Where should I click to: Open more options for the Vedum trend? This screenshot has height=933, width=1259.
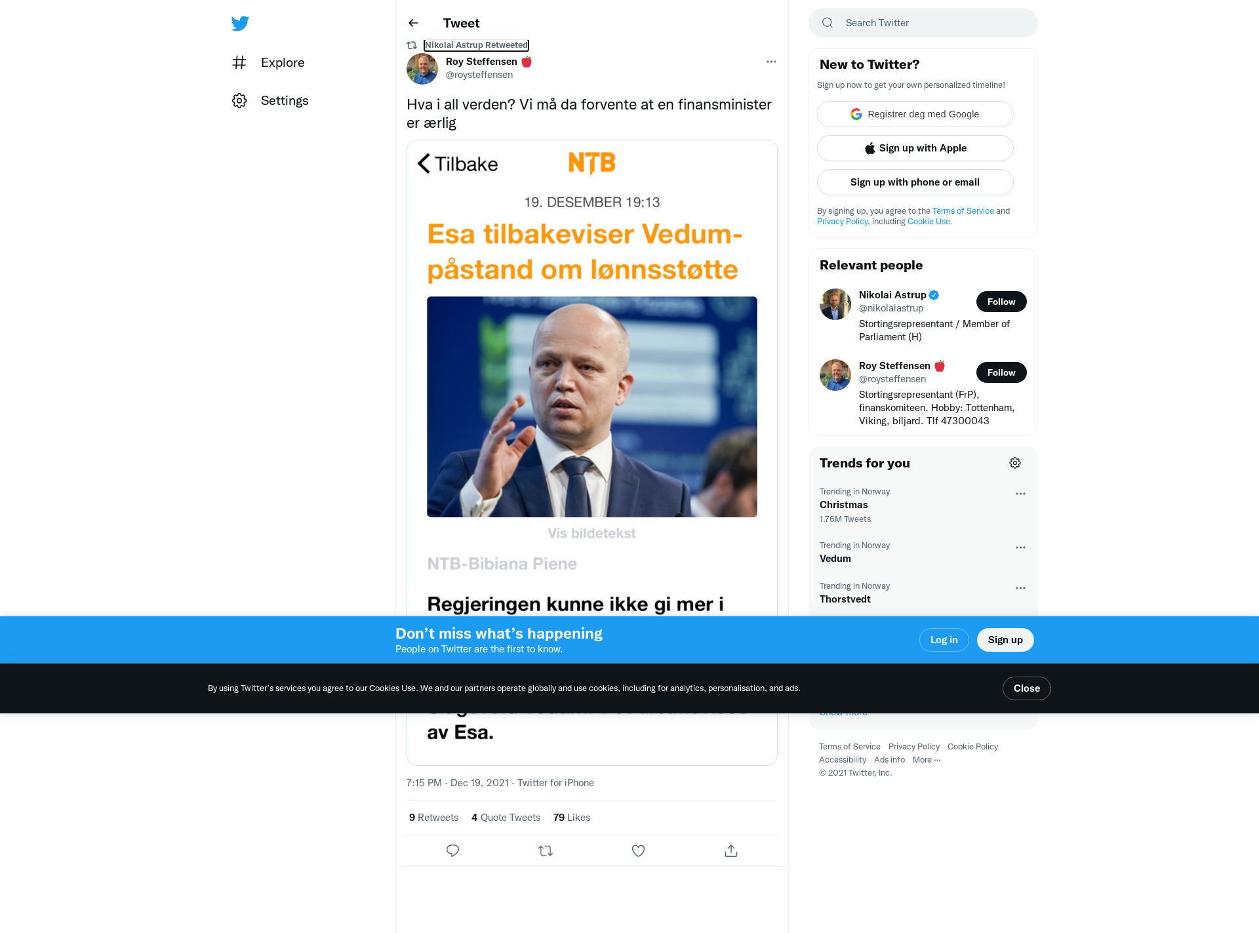(x=1020, y=547)
